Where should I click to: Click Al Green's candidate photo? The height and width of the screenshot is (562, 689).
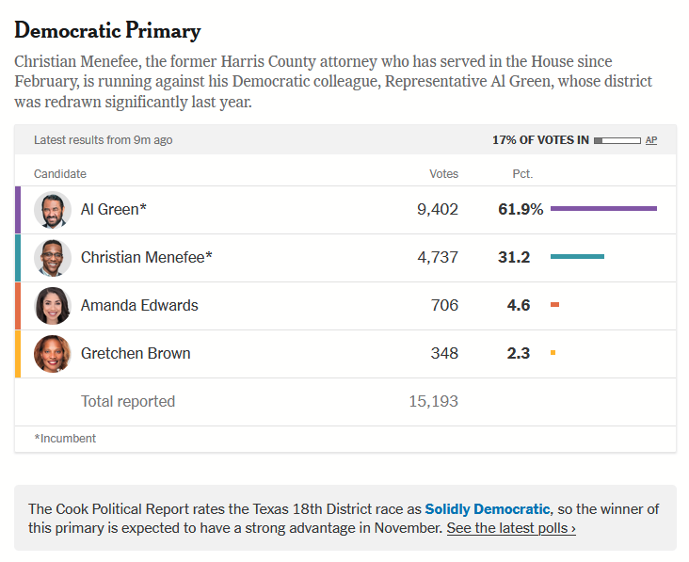pos(53,210)
